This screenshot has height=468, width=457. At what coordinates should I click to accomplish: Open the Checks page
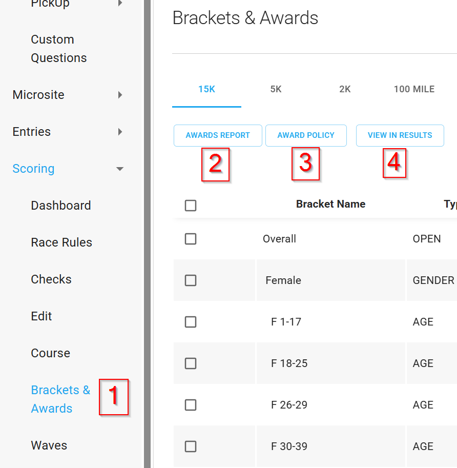click(51, 279)
